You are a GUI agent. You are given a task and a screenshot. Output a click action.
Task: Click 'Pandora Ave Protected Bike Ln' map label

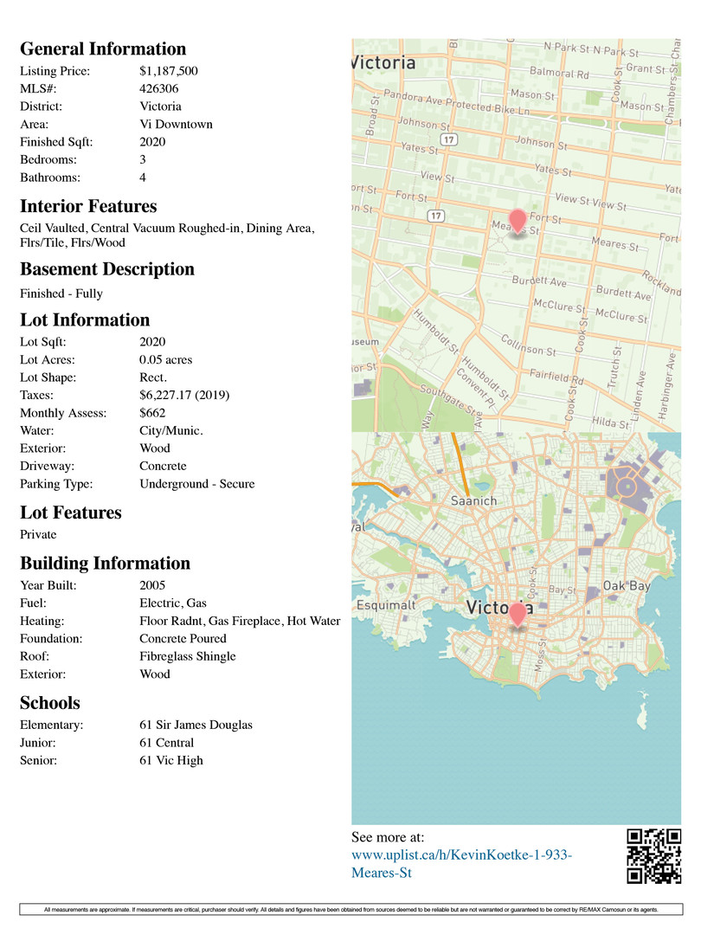coord(456,102)
